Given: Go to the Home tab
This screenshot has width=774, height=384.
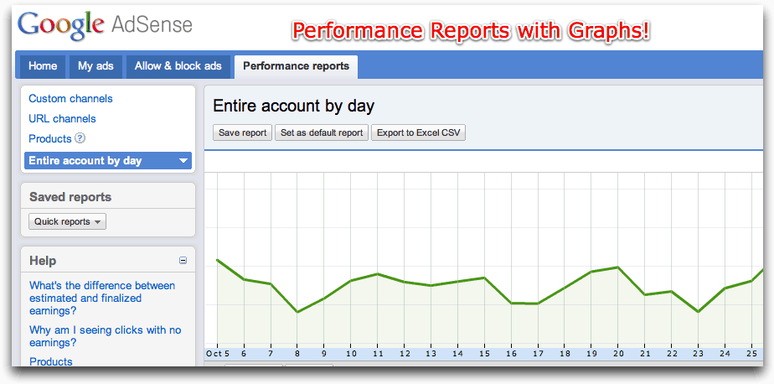Looking at the screenshot, I should (43, 66).
